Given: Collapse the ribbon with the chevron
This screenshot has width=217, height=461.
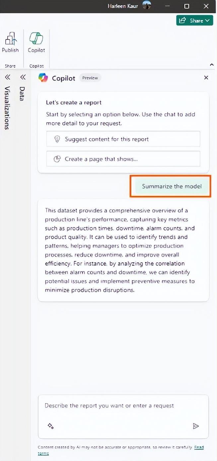Looking at the screenshot, I should [x=212, y=64].
